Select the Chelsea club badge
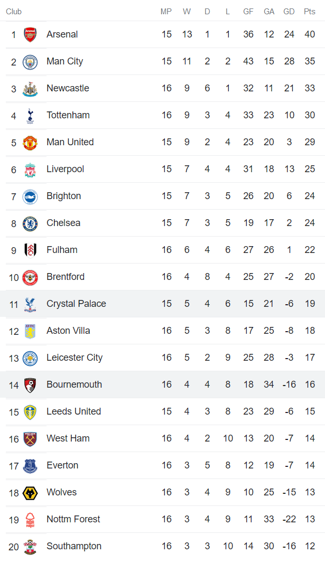This screenshot has width=325, height=563. tap(30, 223)
